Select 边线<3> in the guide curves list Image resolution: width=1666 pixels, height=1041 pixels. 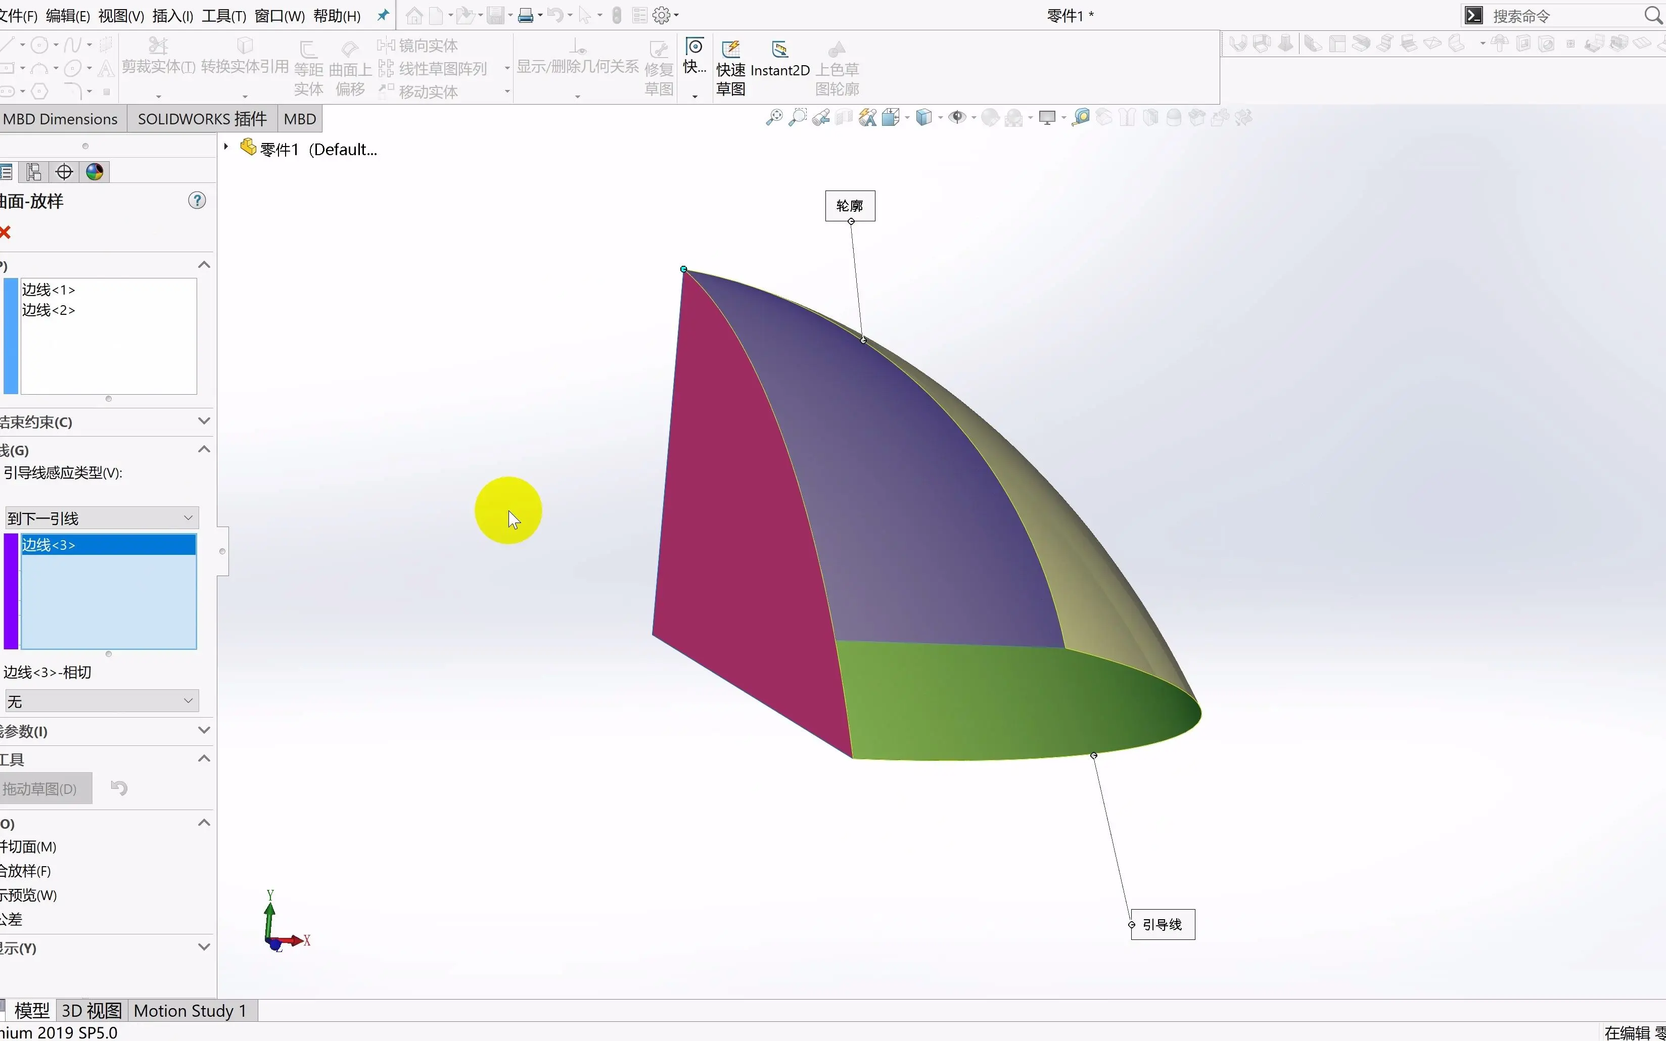tap(109, 545)
